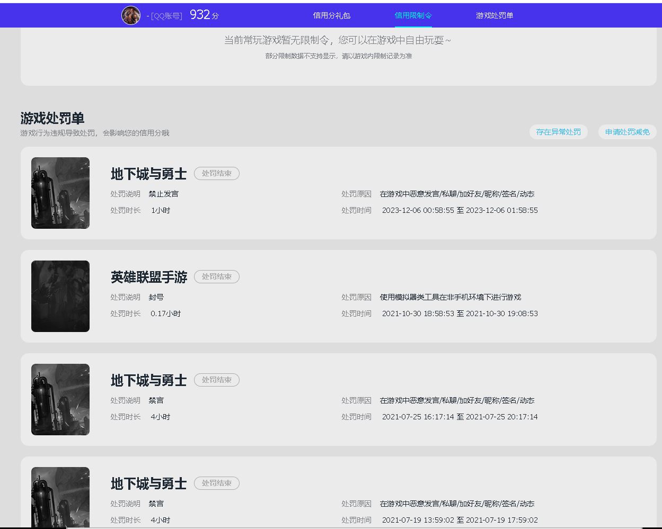Viewport: 662px width, 529px height.
Task: Click 处罚结束 badge next to 英雄联盟手游
Action: pos(216,276)
